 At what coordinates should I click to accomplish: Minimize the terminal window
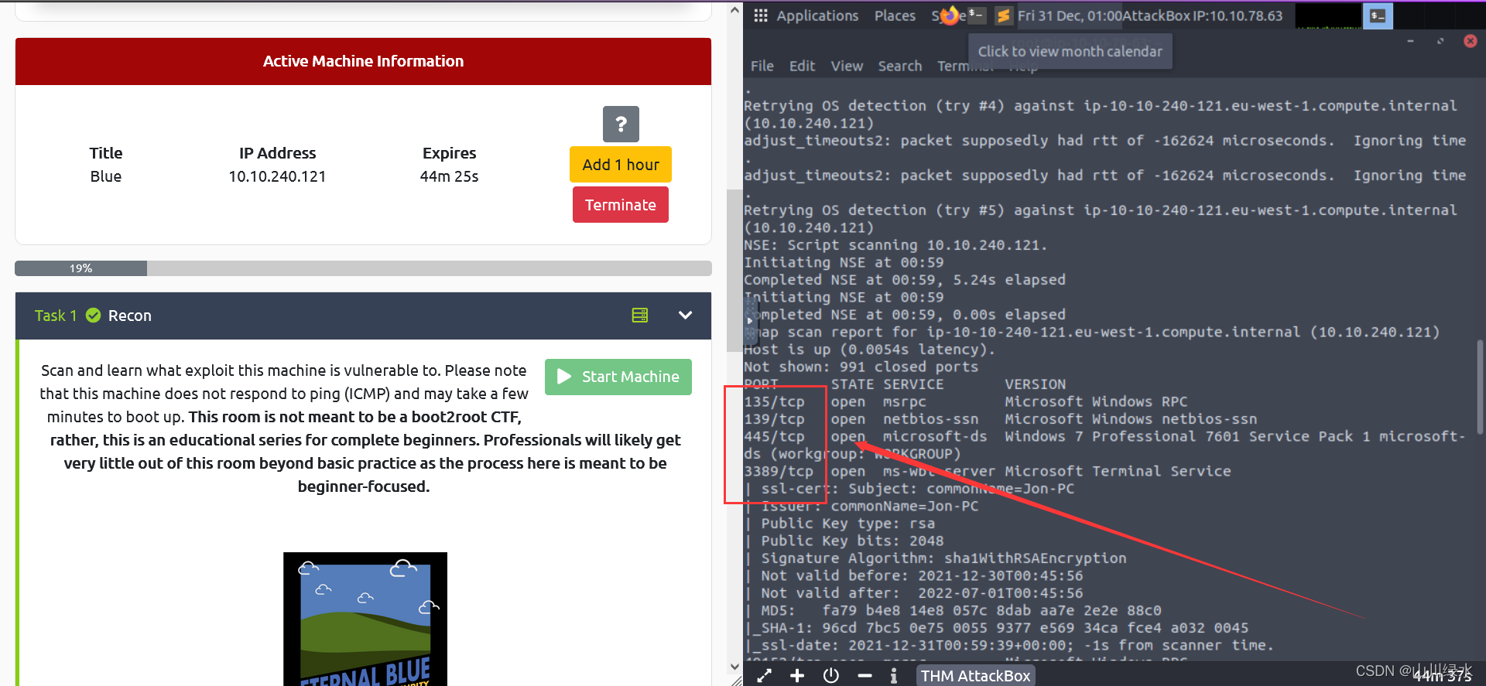click(1410, 41)
